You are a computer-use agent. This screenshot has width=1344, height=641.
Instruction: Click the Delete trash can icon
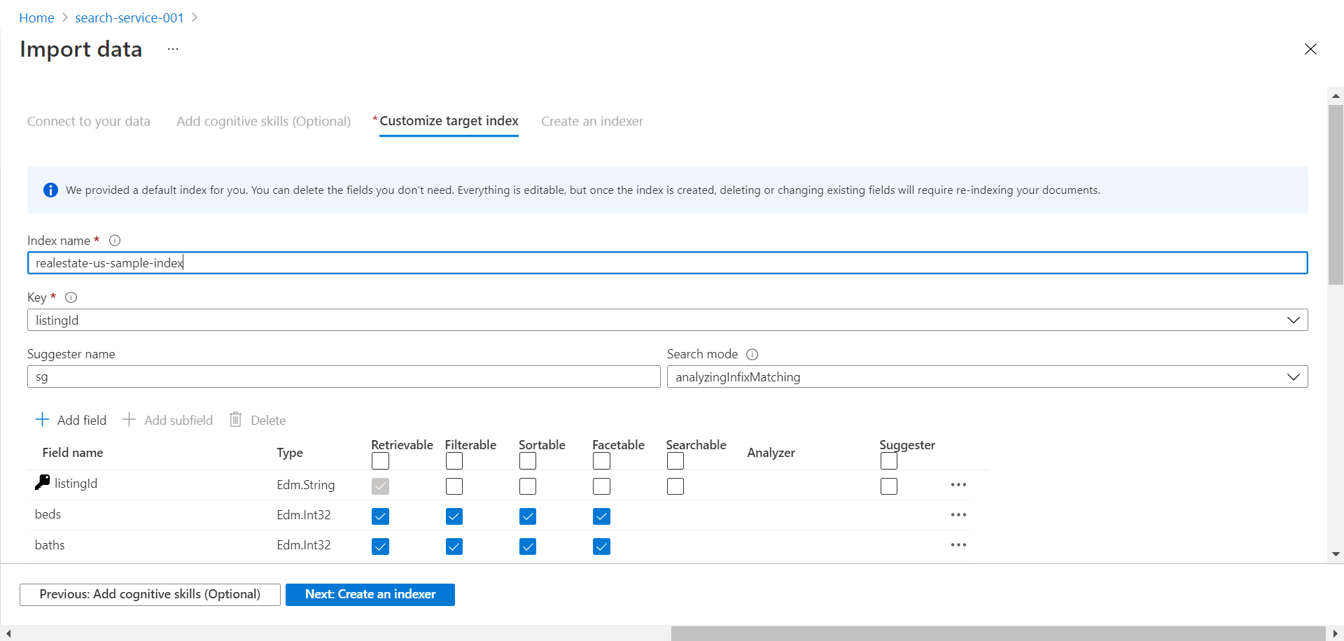[x=236, y=420]
